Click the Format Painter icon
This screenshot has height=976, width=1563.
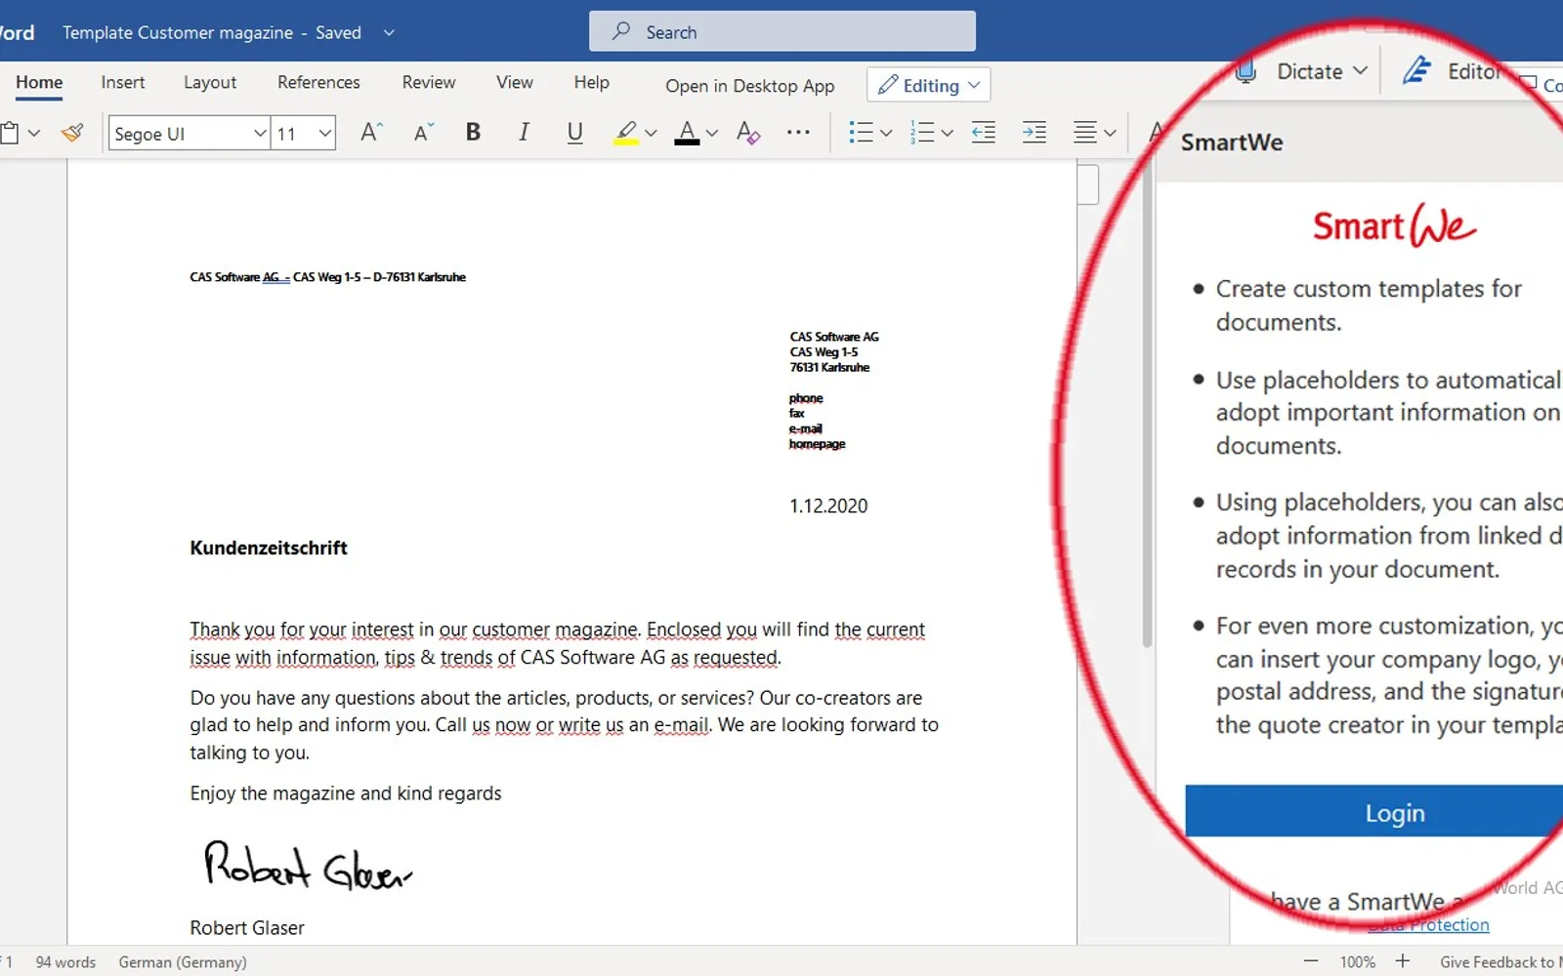pyautogui.click(x=72, y=133)
